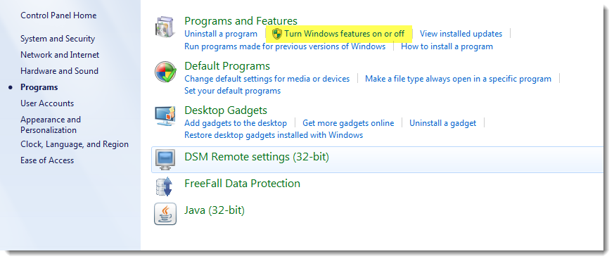Screen dimensions: 614x261
Task: Launch the Java coffee cup icon
Action: [165, 214]
